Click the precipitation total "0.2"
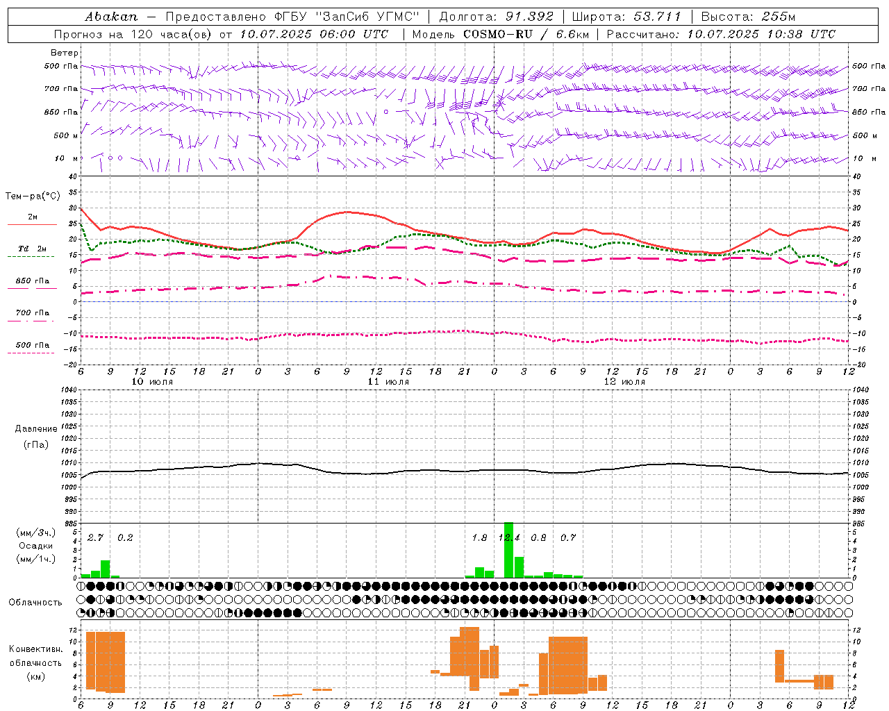Viewport: 889px width, 711px height. (125, 537)
